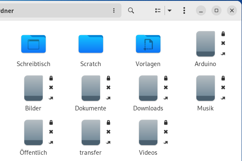The width and height of the screenshot is (242, 161).
Task: Click the X emblem on Öffentlich
Action: [x=51, y=132]
